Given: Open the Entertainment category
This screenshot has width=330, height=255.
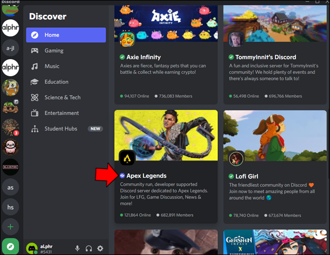Looking at the screenshot, I should pos(66,113).
